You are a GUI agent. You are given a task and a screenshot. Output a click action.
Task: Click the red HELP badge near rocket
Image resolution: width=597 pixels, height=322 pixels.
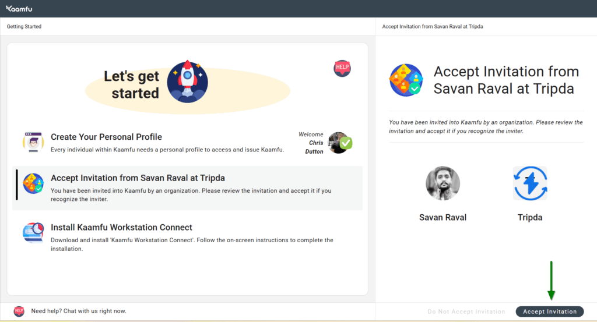point(342,68)
